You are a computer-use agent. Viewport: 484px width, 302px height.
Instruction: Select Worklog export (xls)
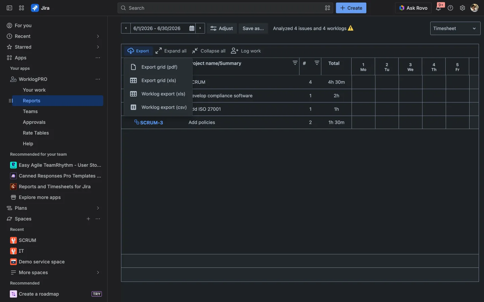[158, 94]
